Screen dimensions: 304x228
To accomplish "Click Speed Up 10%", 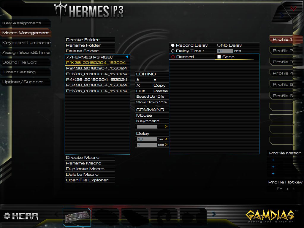I will click(152, 96).
